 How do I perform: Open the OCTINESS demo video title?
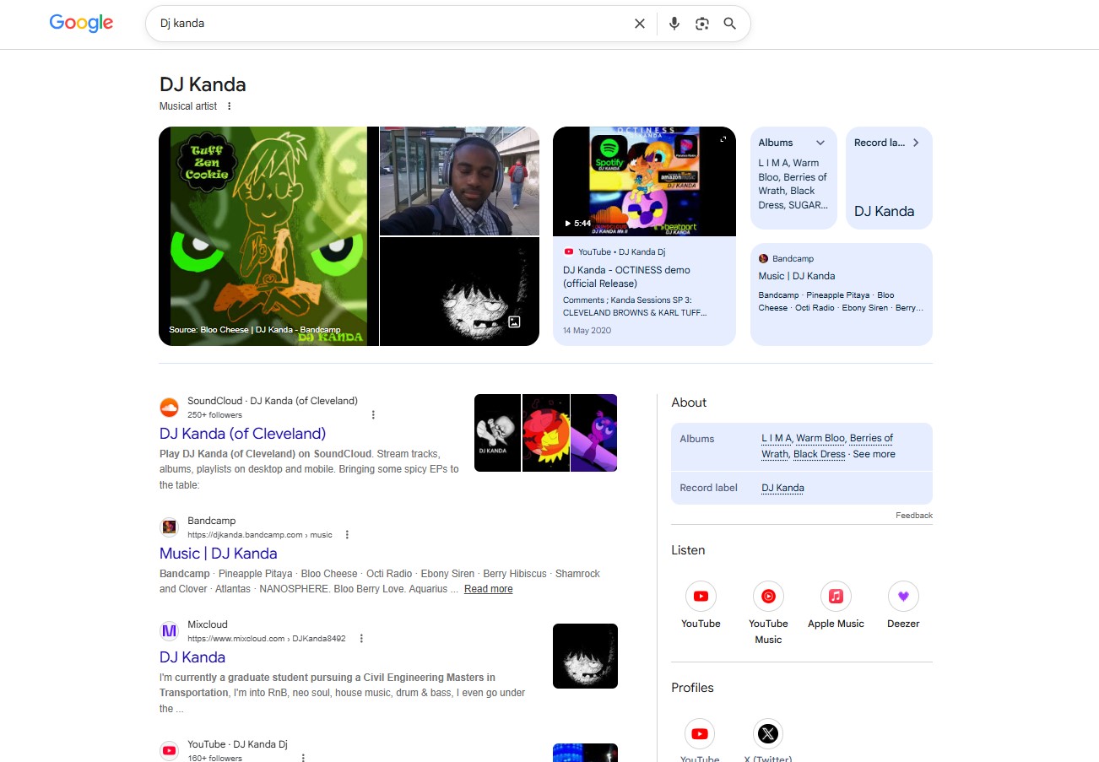click(626, 277)
